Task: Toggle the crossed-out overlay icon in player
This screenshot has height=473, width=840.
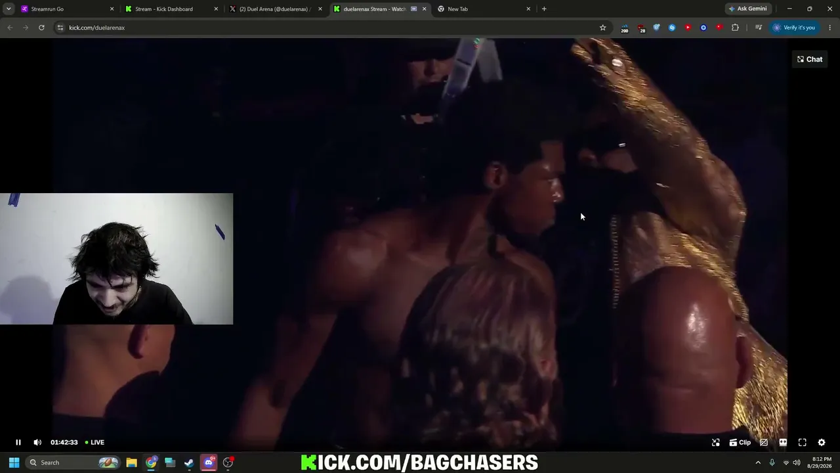Action: coord(764,442)
